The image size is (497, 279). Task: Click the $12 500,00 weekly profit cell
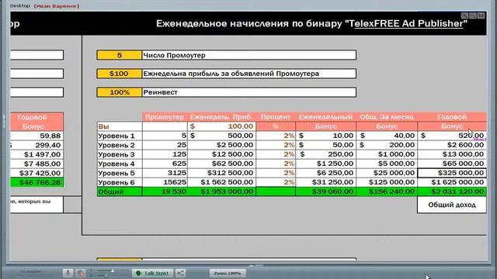[x=221, y=154]
